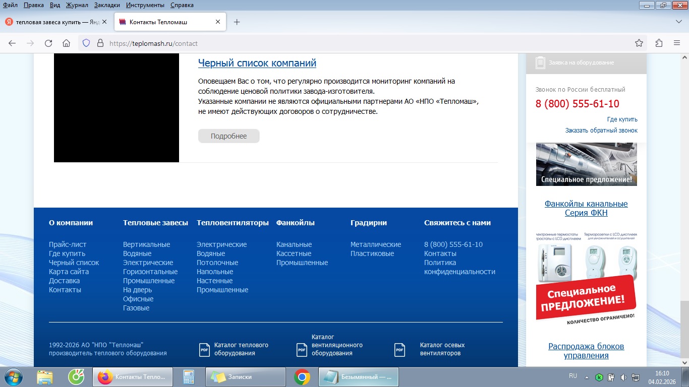
Task: Click Заказать обратный звонок link
Action: coord(601,131)
